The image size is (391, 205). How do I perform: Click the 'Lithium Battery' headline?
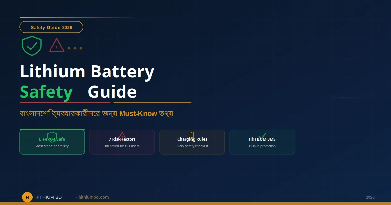click(x=87, y=72)
